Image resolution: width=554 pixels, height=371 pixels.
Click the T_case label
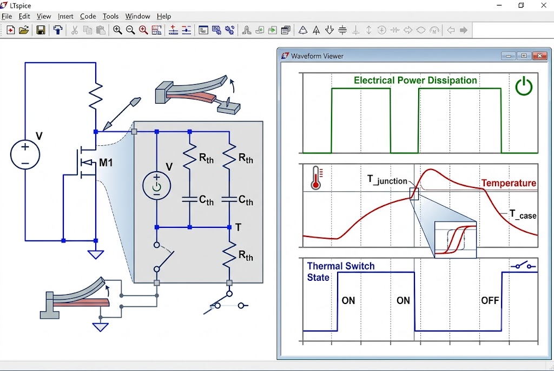[x=523, y=214]
